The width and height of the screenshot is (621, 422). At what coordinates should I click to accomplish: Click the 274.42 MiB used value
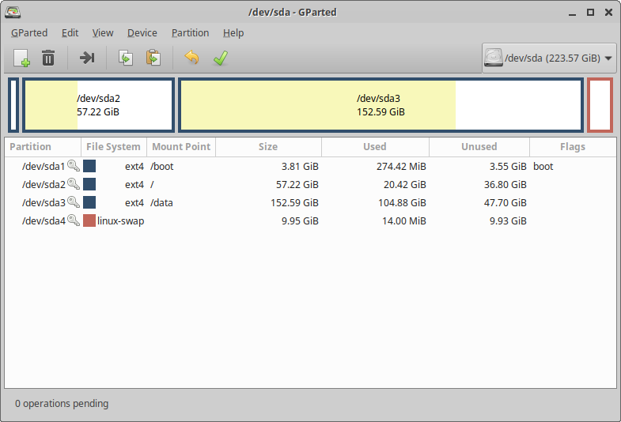coord(401,167)
